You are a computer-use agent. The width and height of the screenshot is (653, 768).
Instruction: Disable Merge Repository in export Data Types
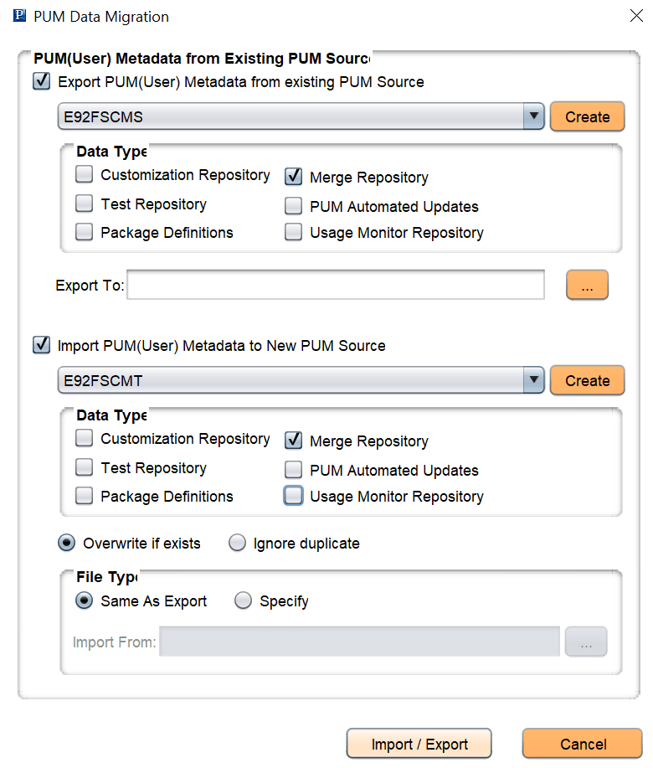293,177
